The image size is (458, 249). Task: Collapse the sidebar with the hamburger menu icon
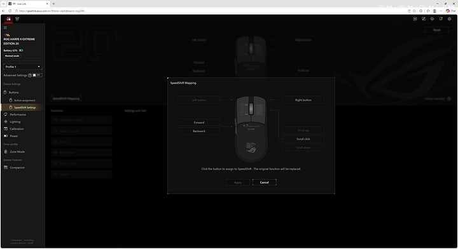tap(5, 28)
